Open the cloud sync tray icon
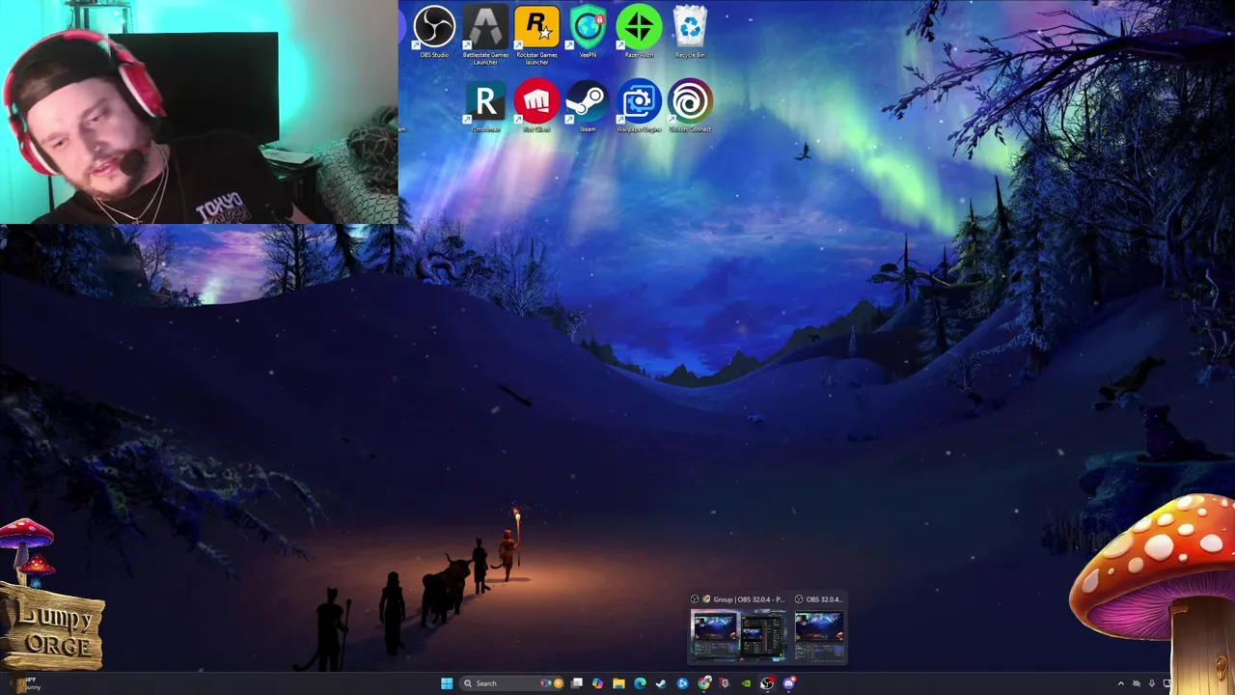Screen dimensions: 1235x695 click(x=1137, y=683)
